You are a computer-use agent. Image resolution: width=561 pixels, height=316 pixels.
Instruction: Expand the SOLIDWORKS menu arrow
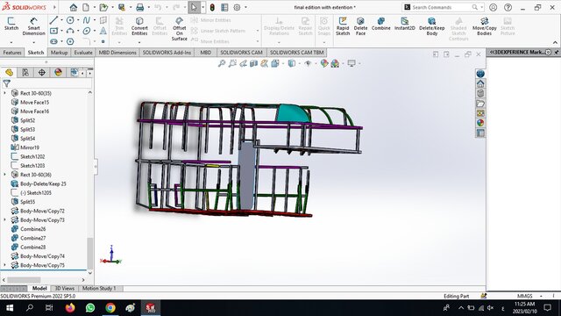pyautogui.click(x=54, y=7)
